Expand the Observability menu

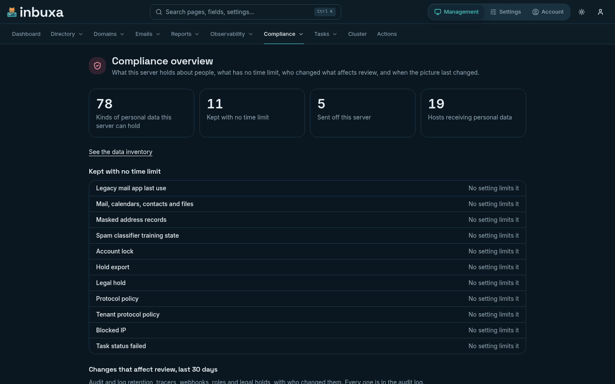coord(231,34)
